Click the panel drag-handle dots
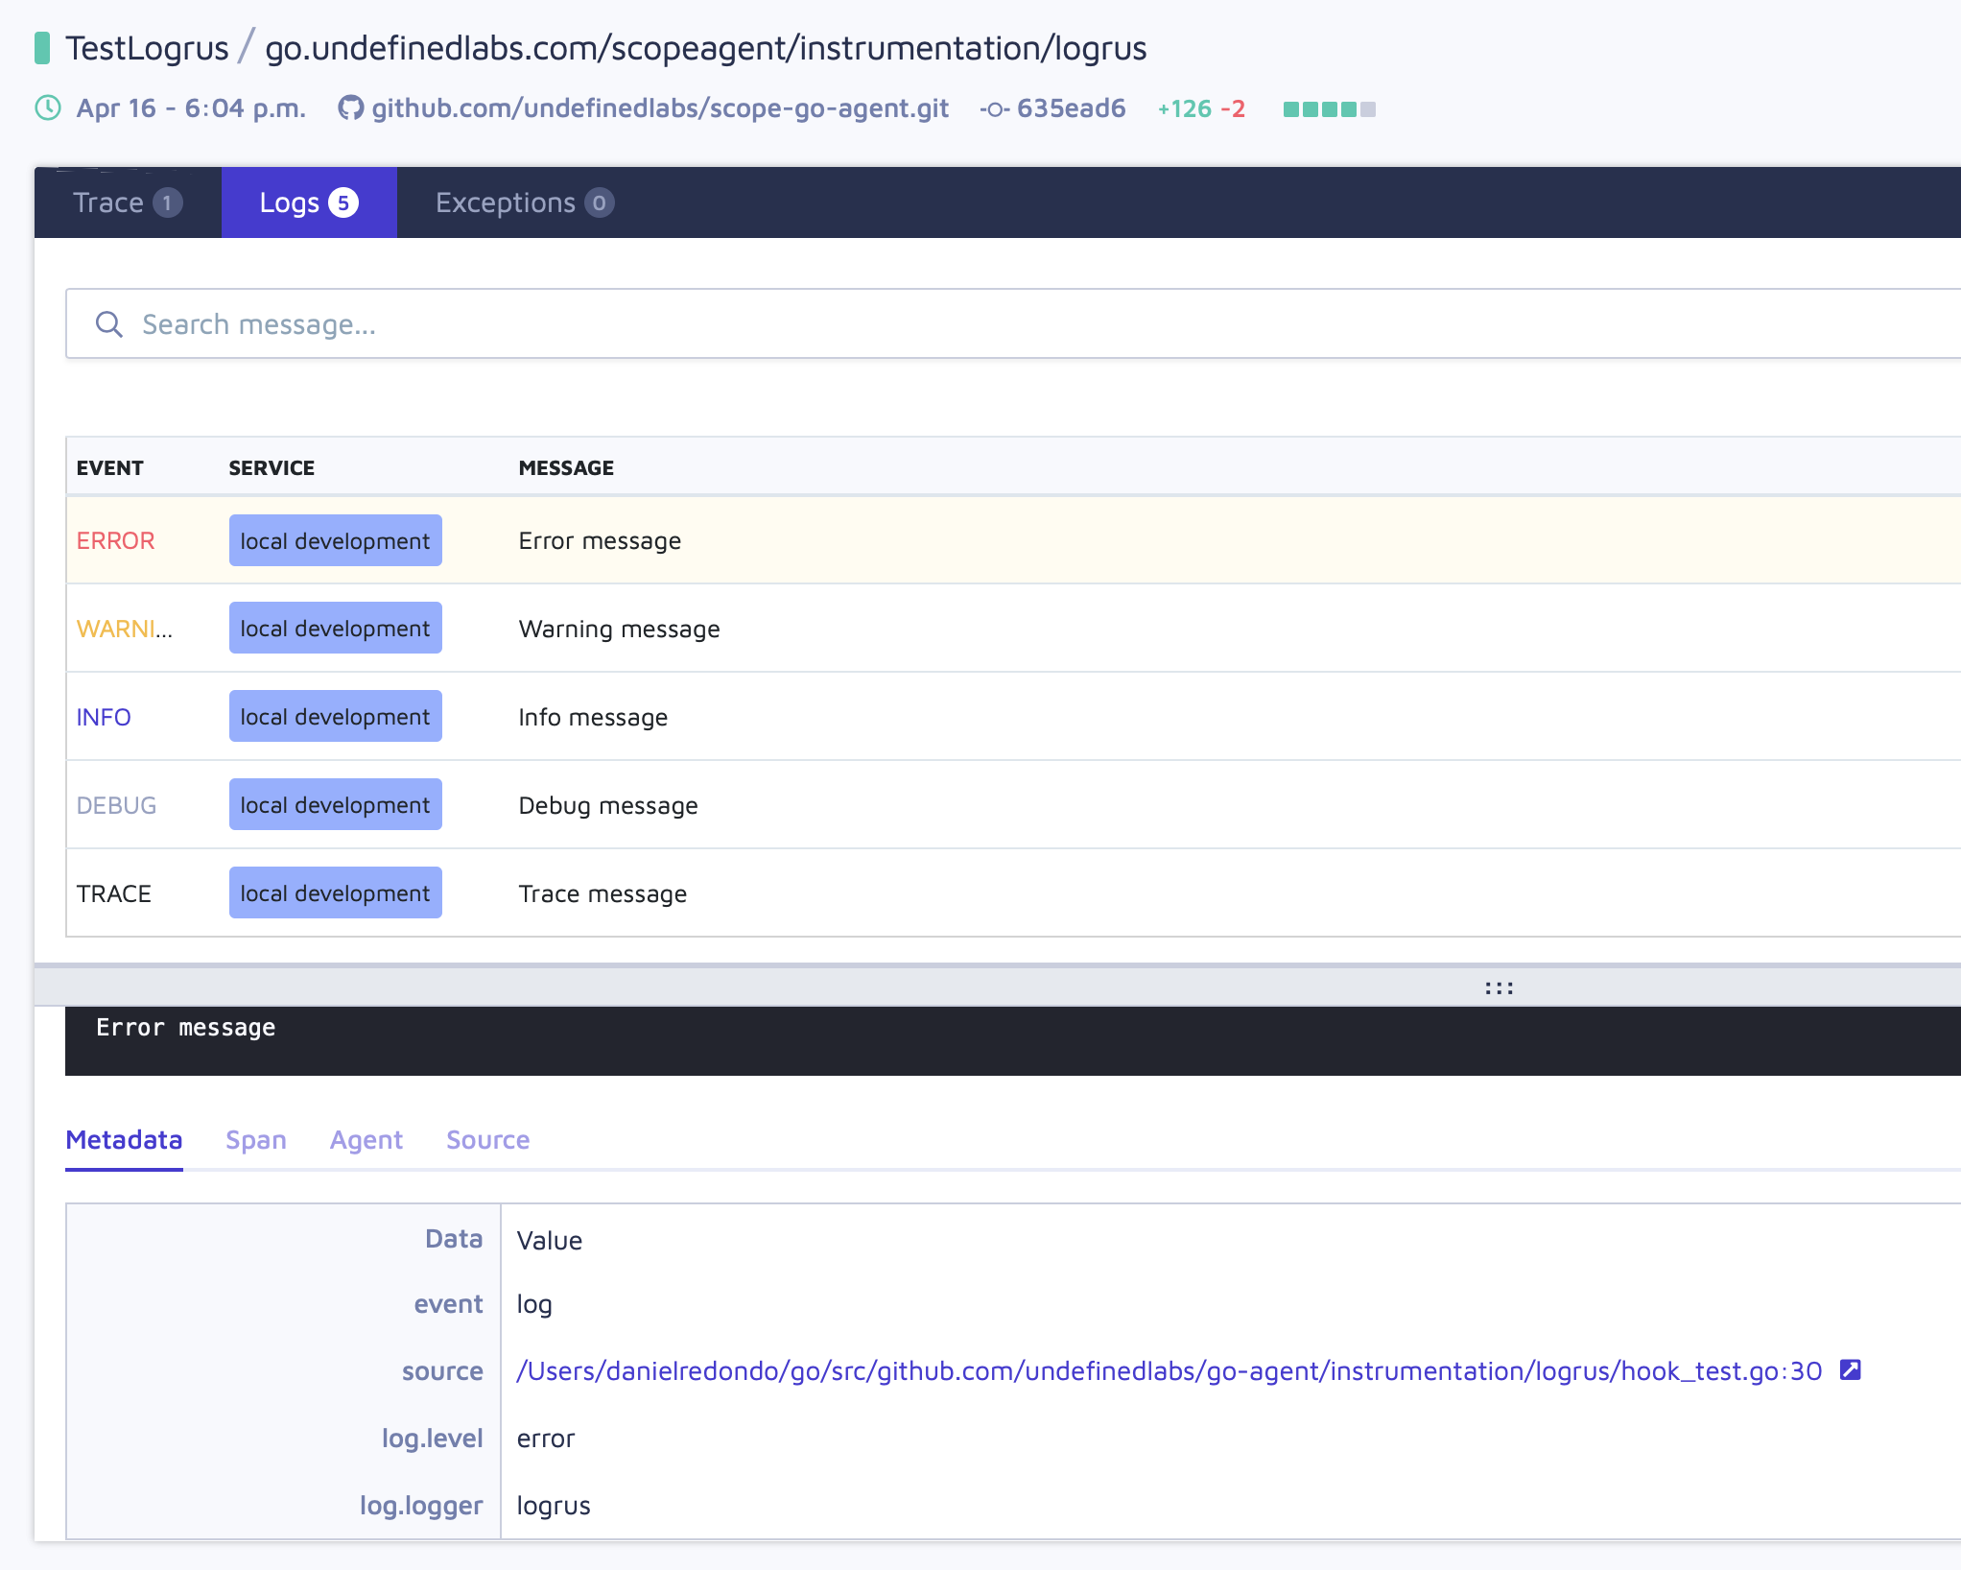This screenshot has width=1961, height=1570. click(x=1499, y=987)
